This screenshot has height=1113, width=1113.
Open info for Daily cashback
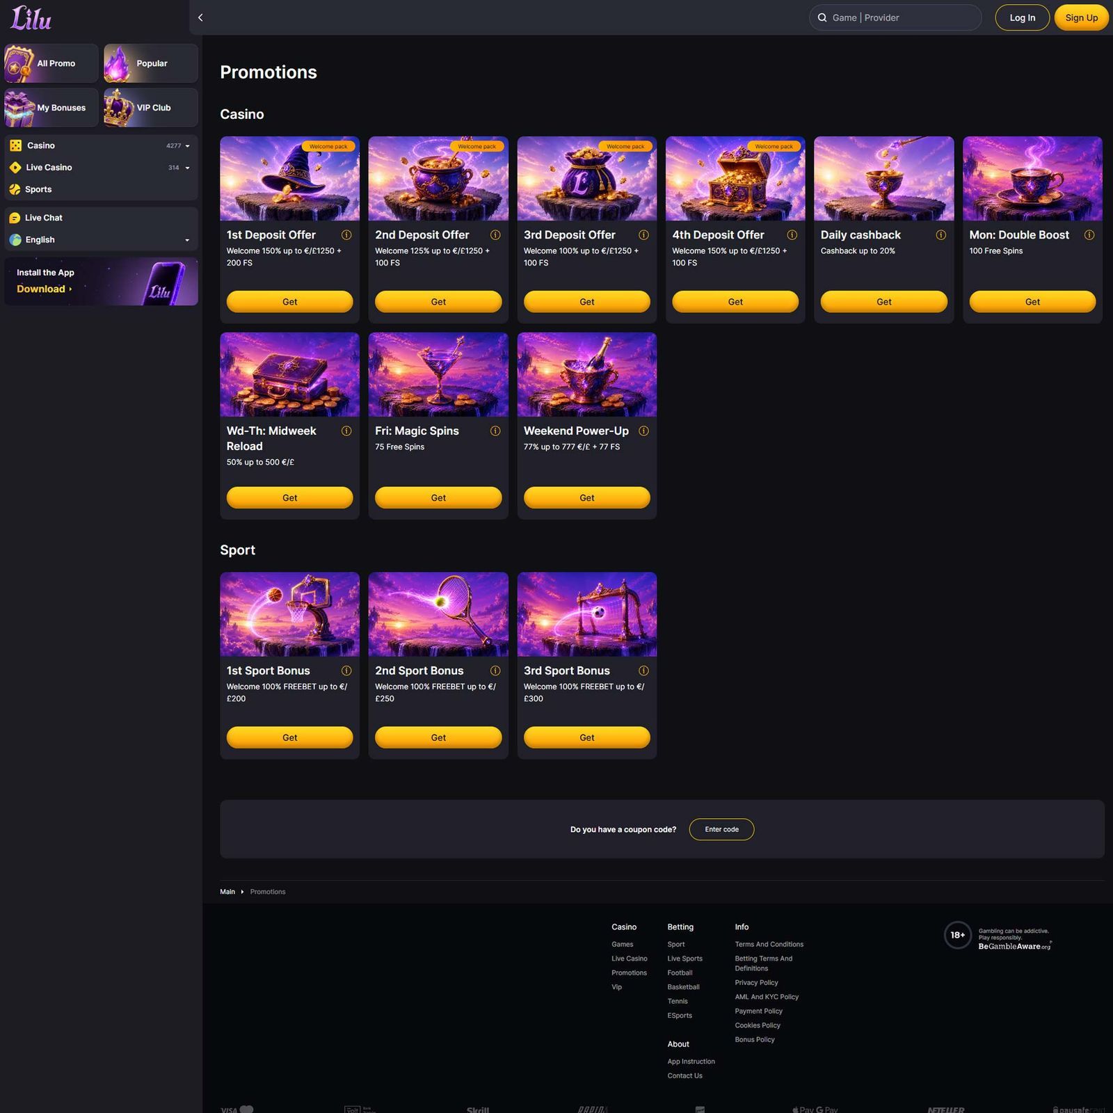940,235
